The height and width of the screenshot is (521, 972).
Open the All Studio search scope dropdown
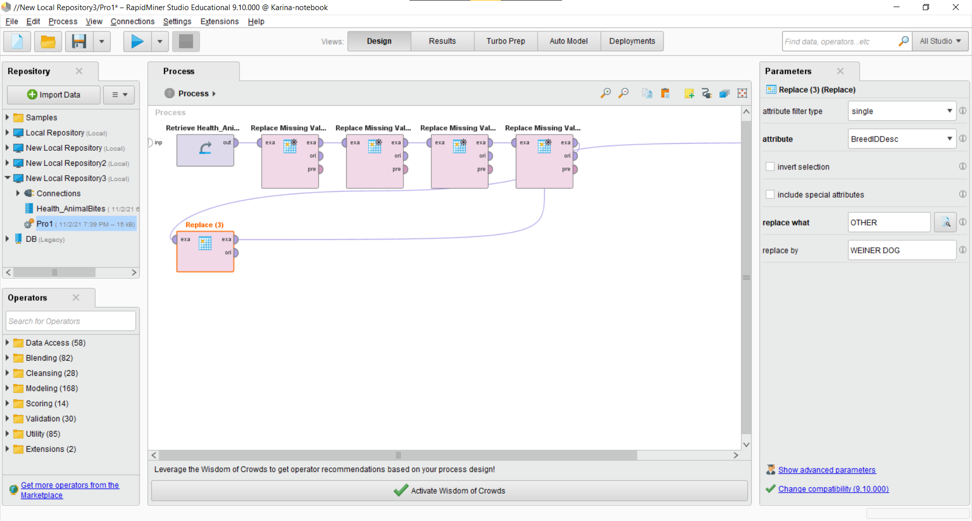(940, 41)
